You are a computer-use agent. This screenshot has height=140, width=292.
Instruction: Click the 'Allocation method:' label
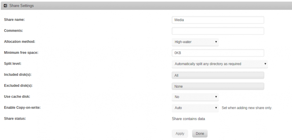tap(20, 42)
